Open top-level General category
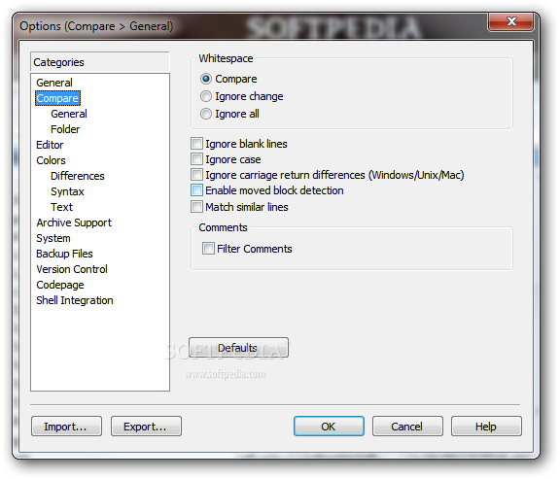 [x=54, y=83]
